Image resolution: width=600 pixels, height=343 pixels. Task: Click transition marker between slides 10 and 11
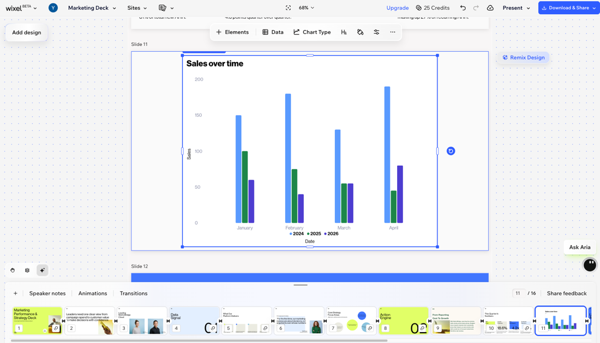tap(535, 321)
